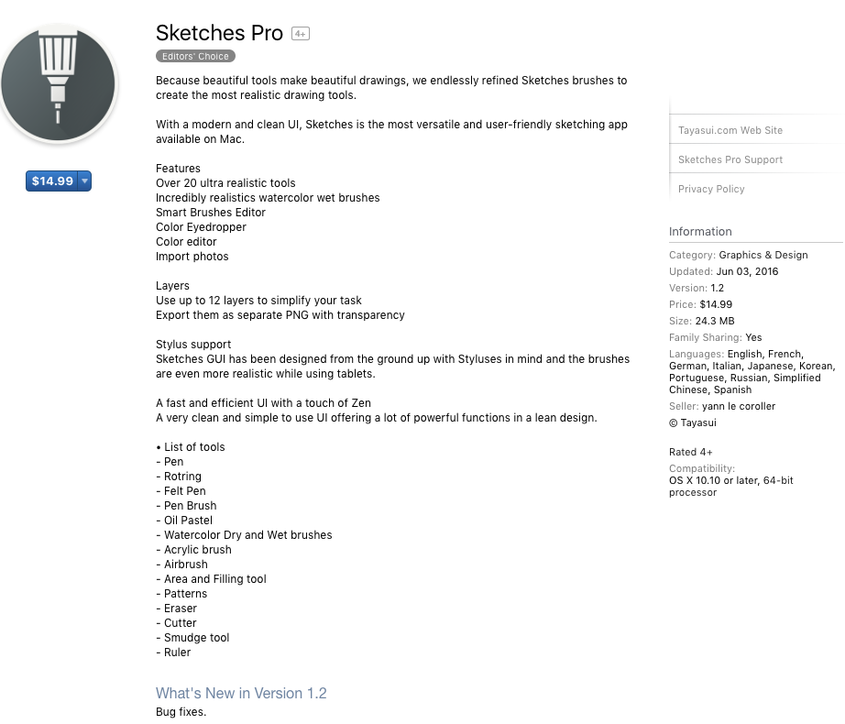Image resolution: width=845 pixels, height=724 pixels.
Task: Click the List of tools bullet heading
Action: 191,447
